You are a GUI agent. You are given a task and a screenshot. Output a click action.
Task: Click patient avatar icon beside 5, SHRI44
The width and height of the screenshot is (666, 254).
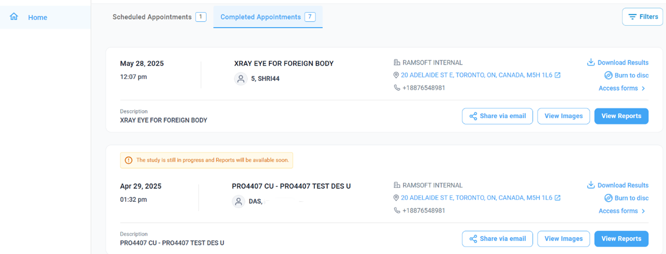[x=241, y=79]
